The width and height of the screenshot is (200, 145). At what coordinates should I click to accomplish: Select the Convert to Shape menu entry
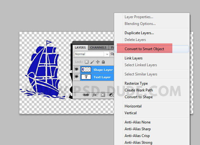click(138, 97)
